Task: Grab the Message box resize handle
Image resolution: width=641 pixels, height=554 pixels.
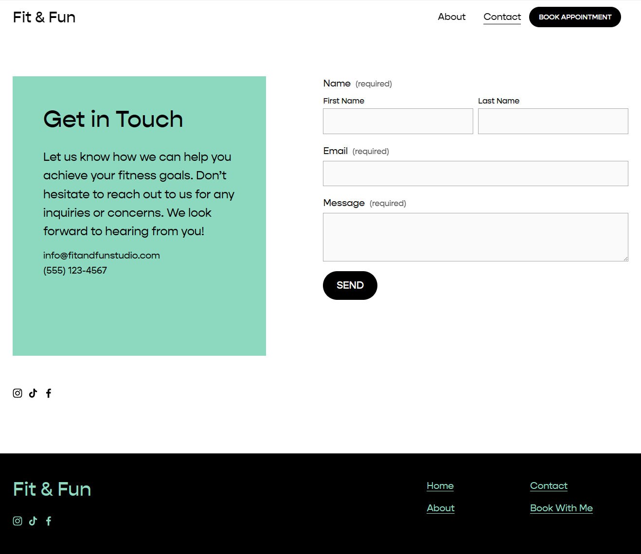Action: (x=625, y=259)
